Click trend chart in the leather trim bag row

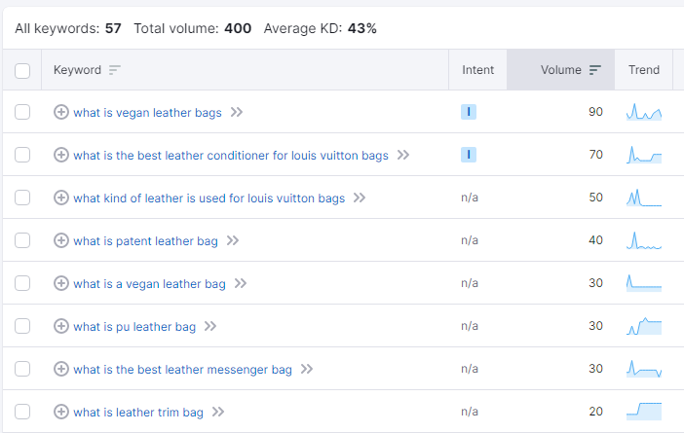(x=644, y=412)
